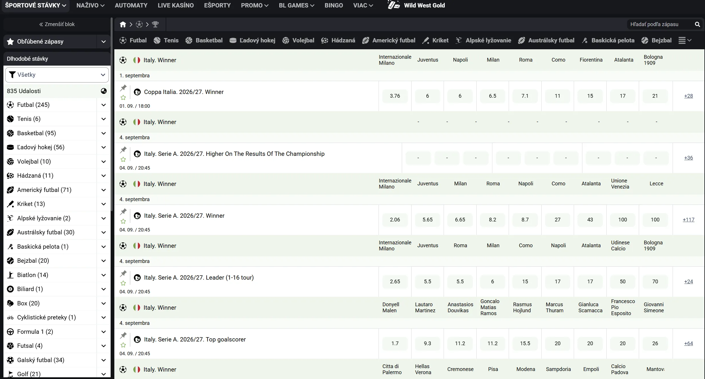Image resolution: width=705 pixels, height=379 pixels.
Task: Pin the Serie A Leader (1-16 tour) event
Action: tap(123, 273)
